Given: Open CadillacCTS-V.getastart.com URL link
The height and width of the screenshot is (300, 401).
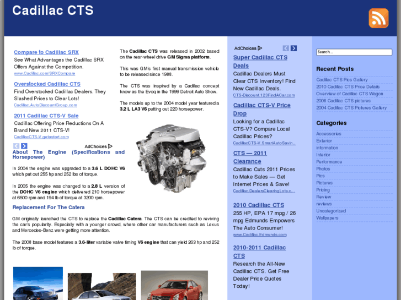Looking at the screenshot, I should point(41,137).
